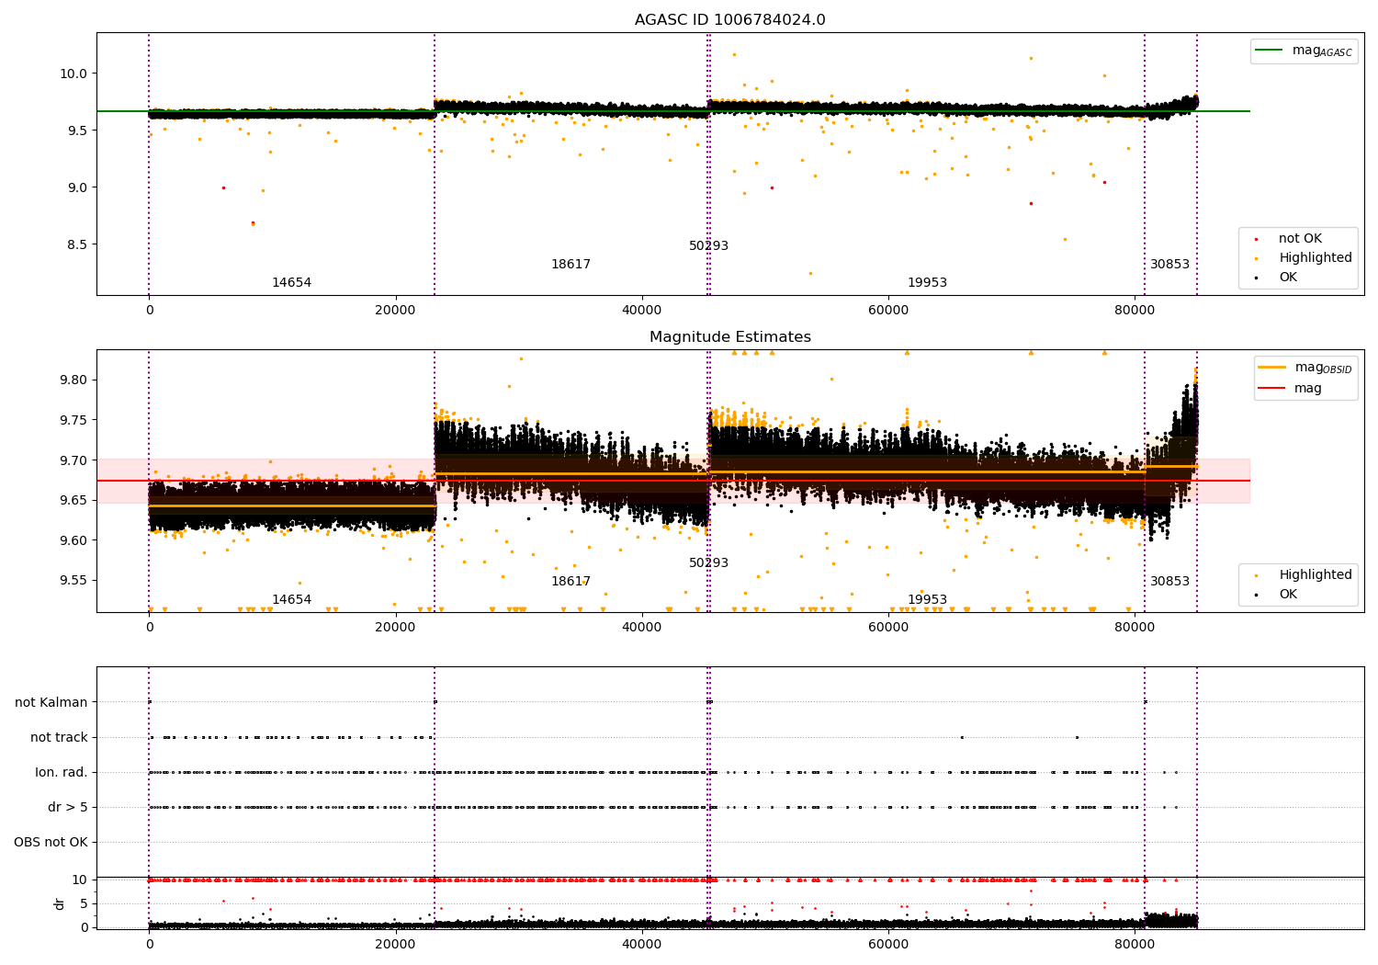Click the "Magnitude Estimates" plot title
Image resolution: width=1378 pixels, height=965 pixels.
pos(730,337)
